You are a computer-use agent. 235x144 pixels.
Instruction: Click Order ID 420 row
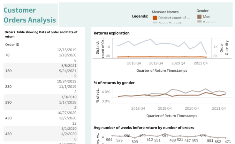pos(9,118)
